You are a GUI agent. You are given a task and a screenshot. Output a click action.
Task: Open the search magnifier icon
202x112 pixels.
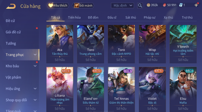click(140, 6)
